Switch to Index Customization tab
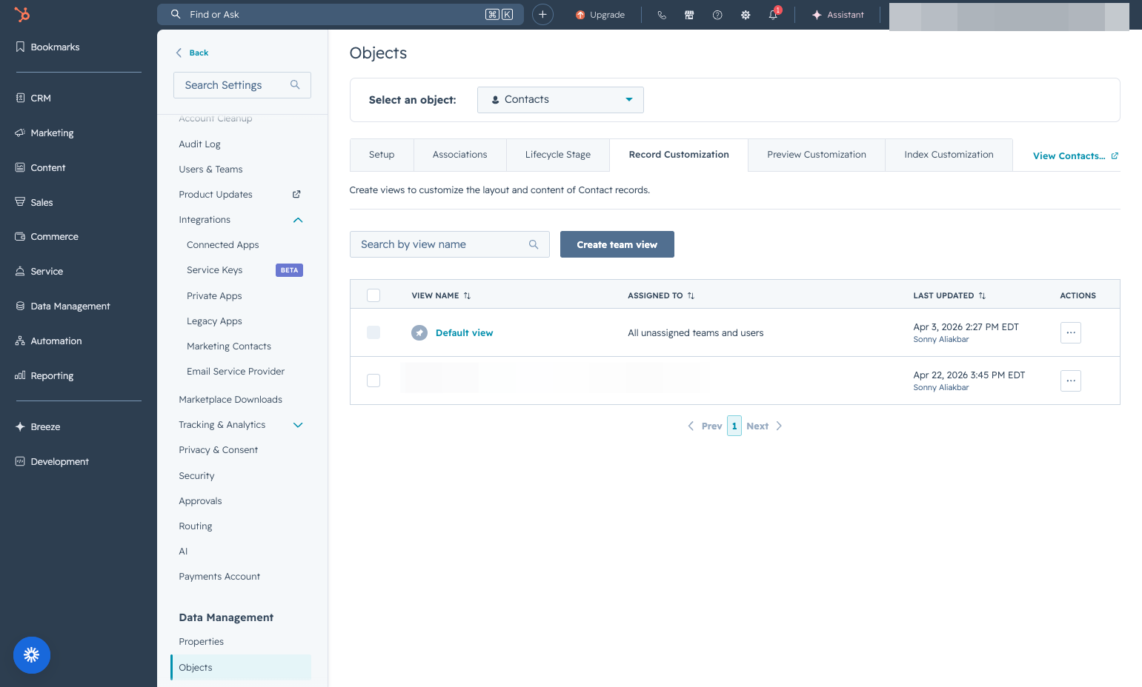This screenshot has height=687, width=1142. point(949,155)
